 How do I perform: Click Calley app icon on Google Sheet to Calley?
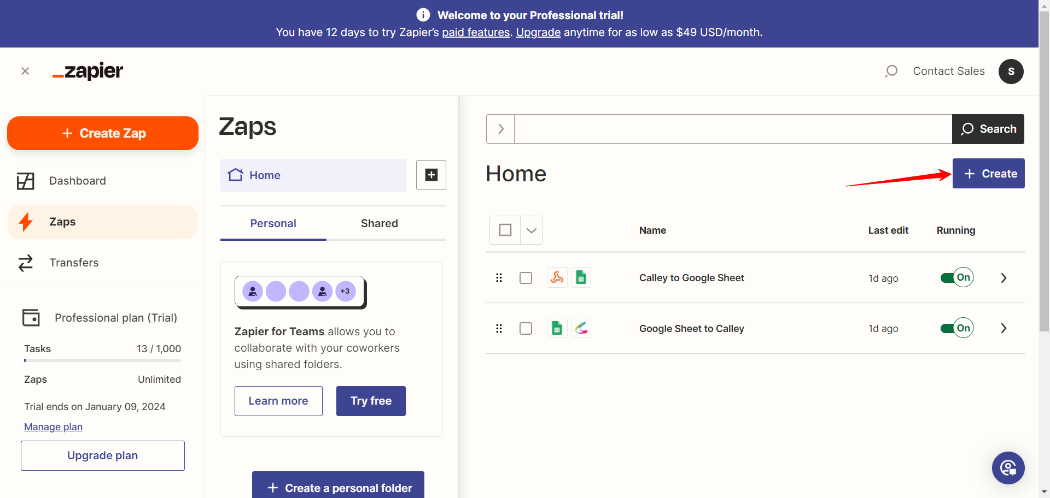(581, 328)
